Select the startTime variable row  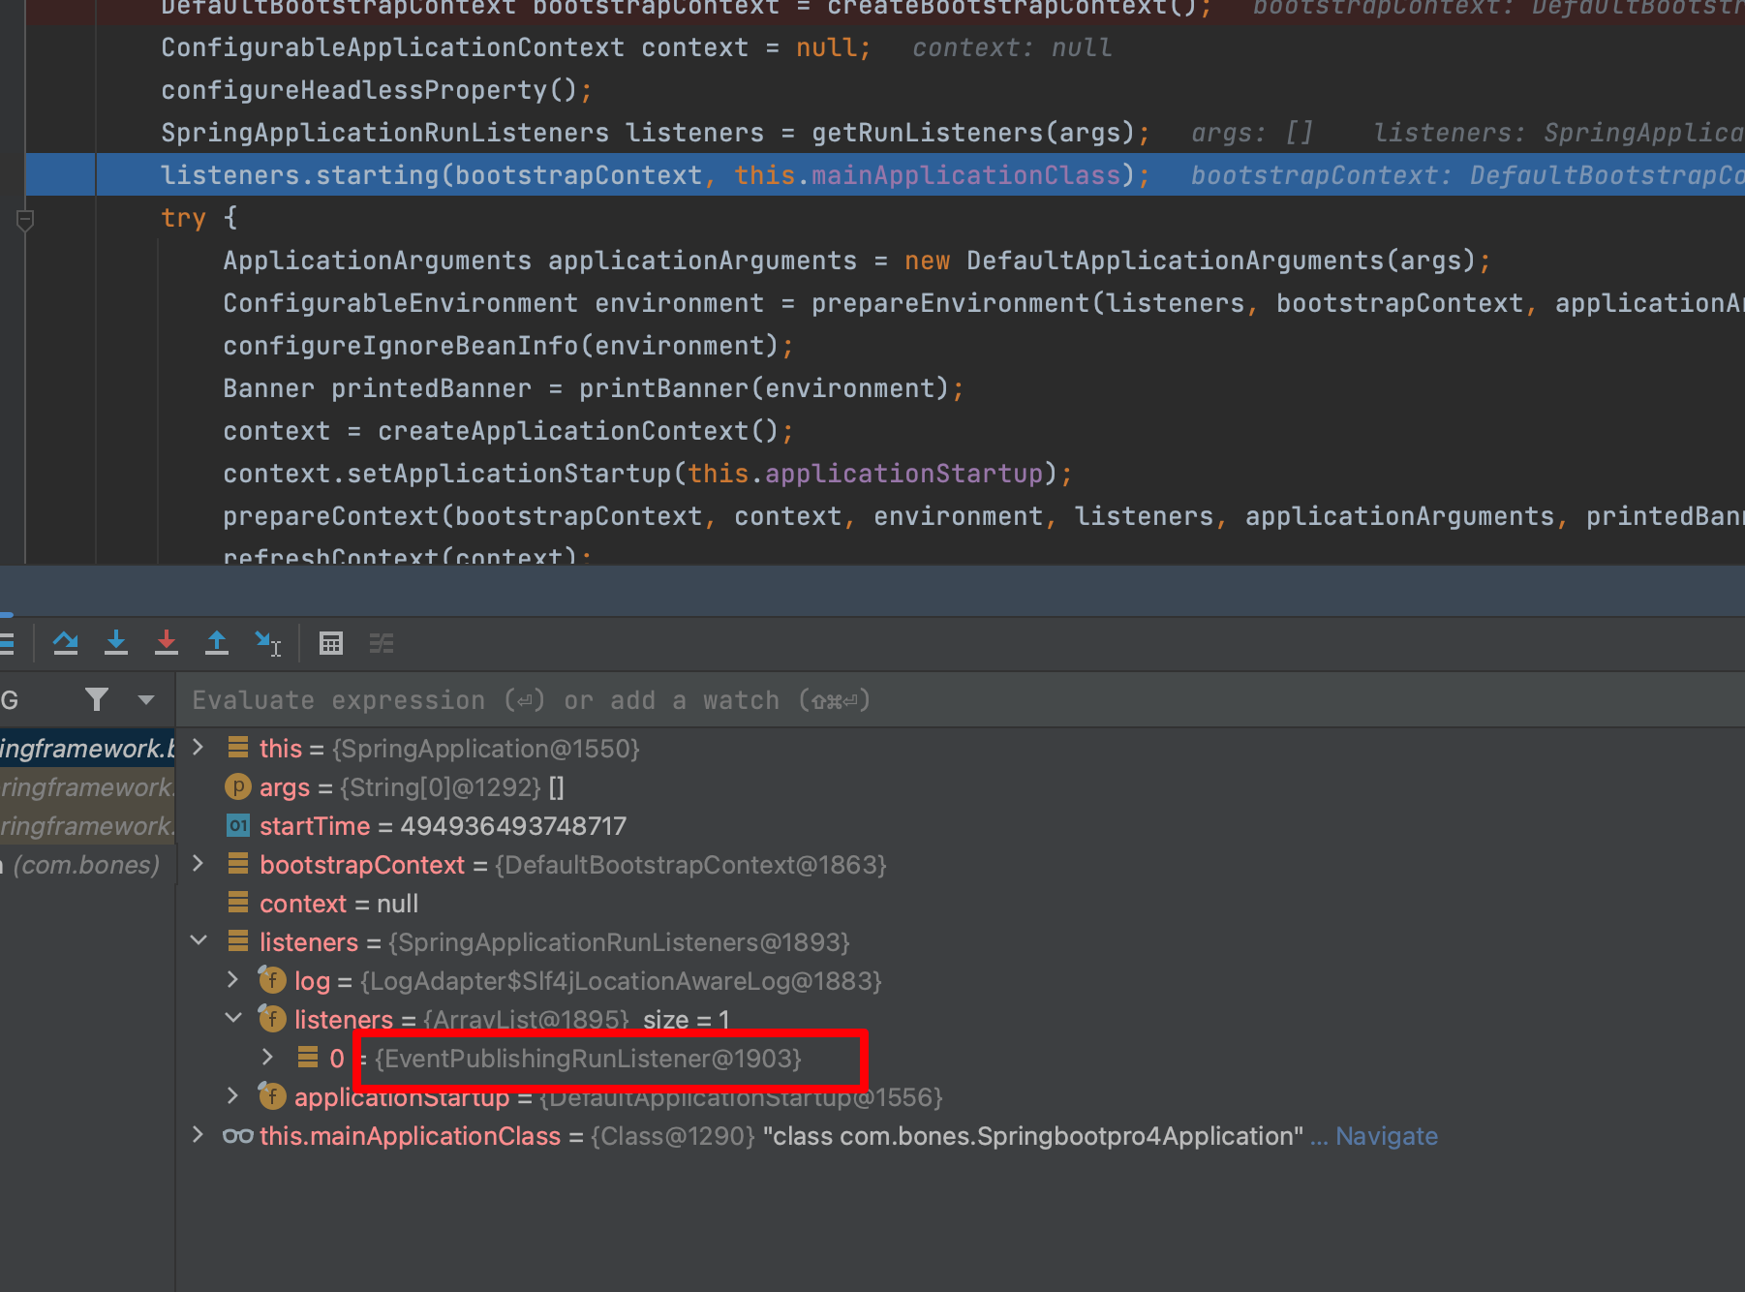959,826
